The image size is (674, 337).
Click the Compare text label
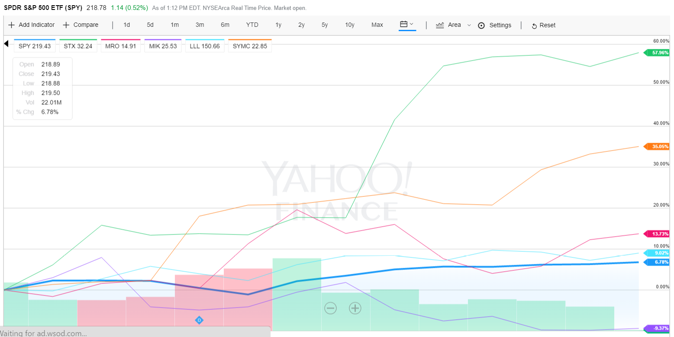[86, 25]
